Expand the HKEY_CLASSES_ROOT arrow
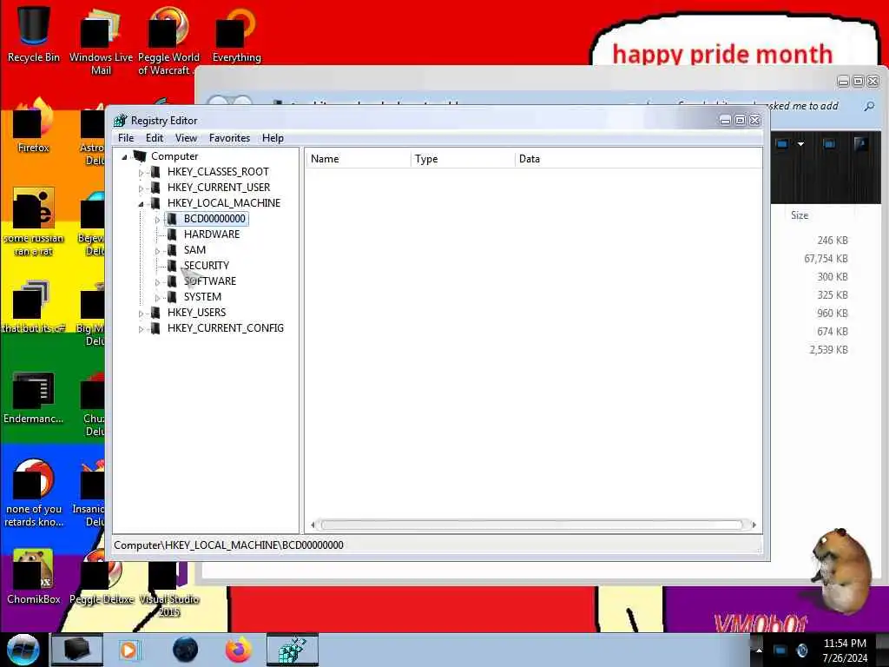This screenshot has width=889, height=667. (x=141, y=173)
